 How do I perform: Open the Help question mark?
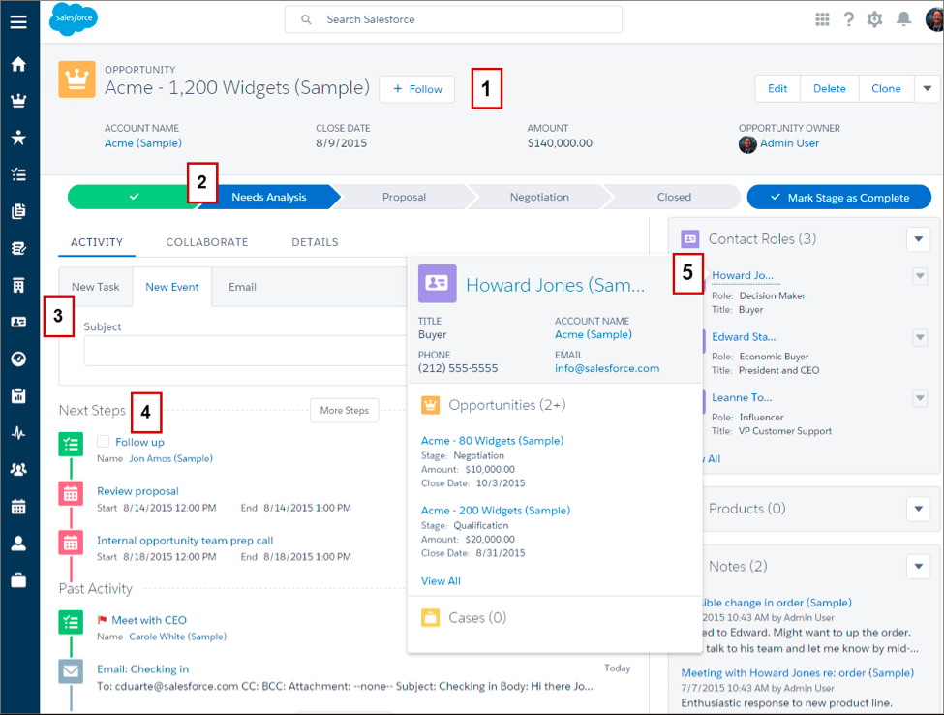tap(849, 19)
